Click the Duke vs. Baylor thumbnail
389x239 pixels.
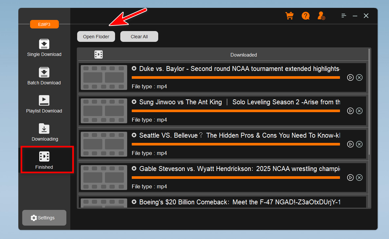pos(104,77)
